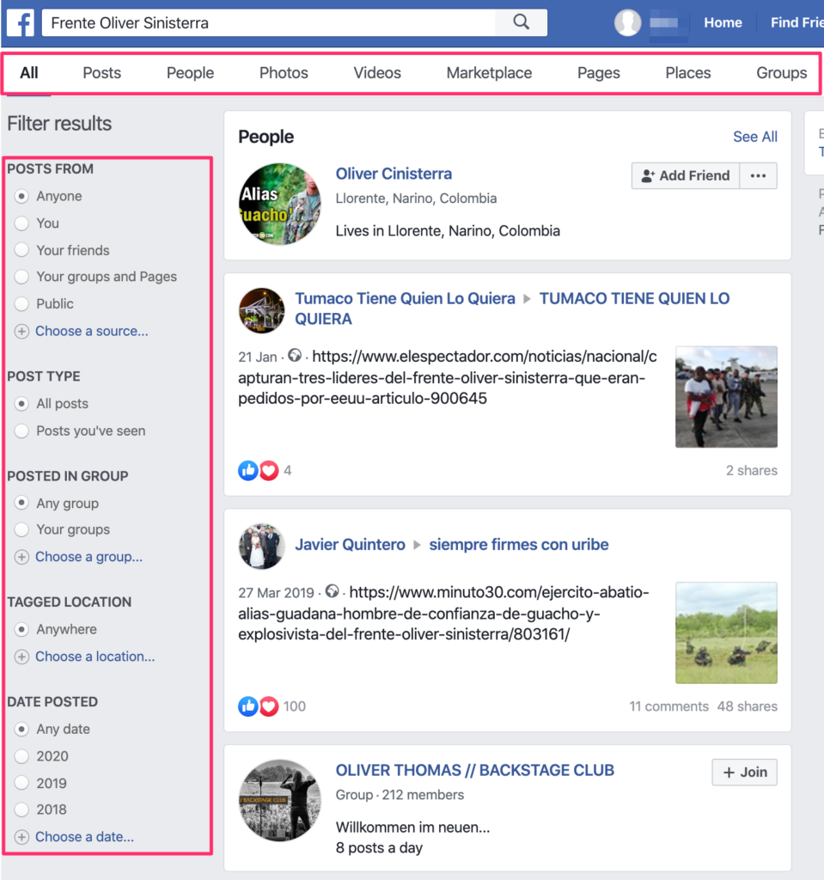Click the heart reaction icon on 21 Jan post

click(x=269, y=470)
